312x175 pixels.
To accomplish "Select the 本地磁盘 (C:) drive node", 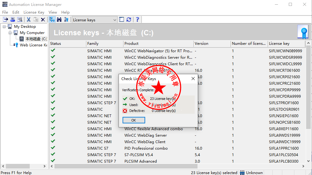I will coord(36,39).
